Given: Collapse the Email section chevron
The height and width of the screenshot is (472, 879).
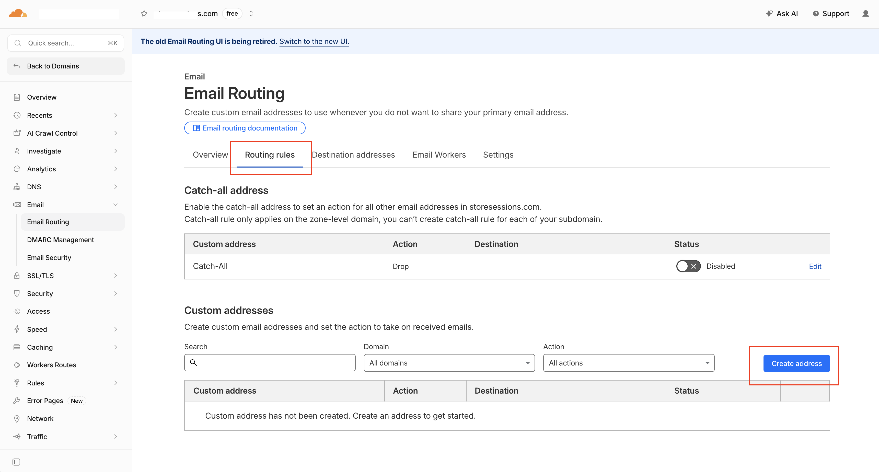Looking at the screenshot, I should (x=116, y=205).
